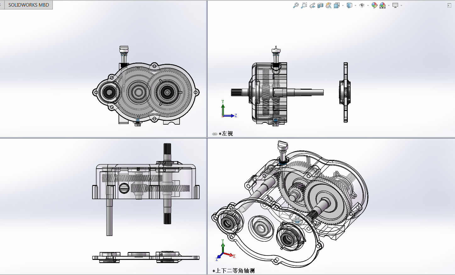Screen dimensions: 455x275
Task: Click the View Orientation cube icon
Action: (x=336, y=5)
